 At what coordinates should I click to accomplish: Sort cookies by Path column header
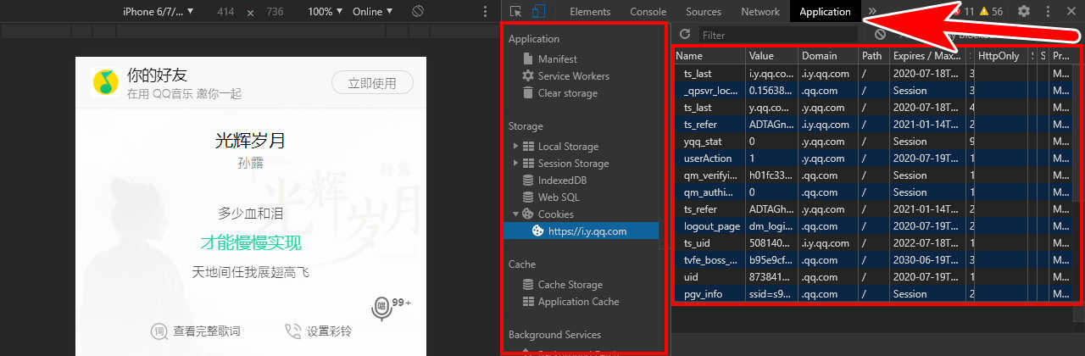873,55
